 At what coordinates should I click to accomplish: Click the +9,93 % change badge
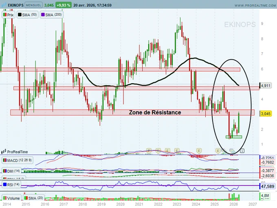(64, 5)
